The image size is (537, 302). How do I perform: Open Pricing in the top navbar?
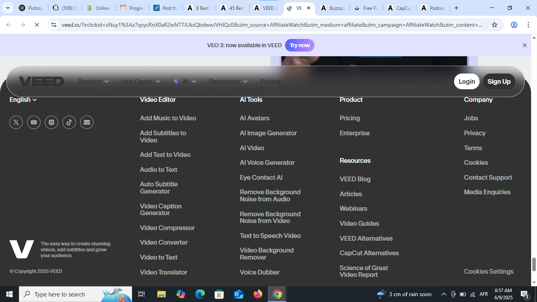pyautogui.click(x=270, y=81)
